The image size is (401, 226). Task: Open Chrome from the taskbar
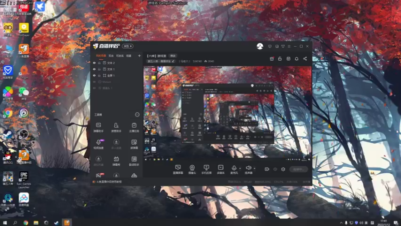pos(26,222)
